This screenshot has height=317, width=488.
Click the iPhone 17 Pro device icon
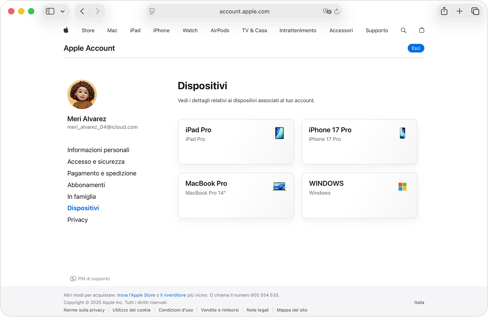point(402,133)
